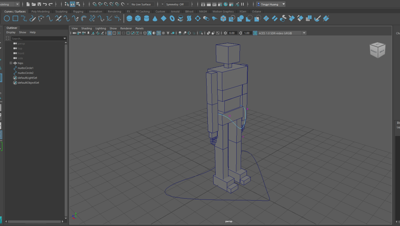This screenshot has width=400, height=226.
Task: Toggle the resolution gate display
Action: coord(119,33)
